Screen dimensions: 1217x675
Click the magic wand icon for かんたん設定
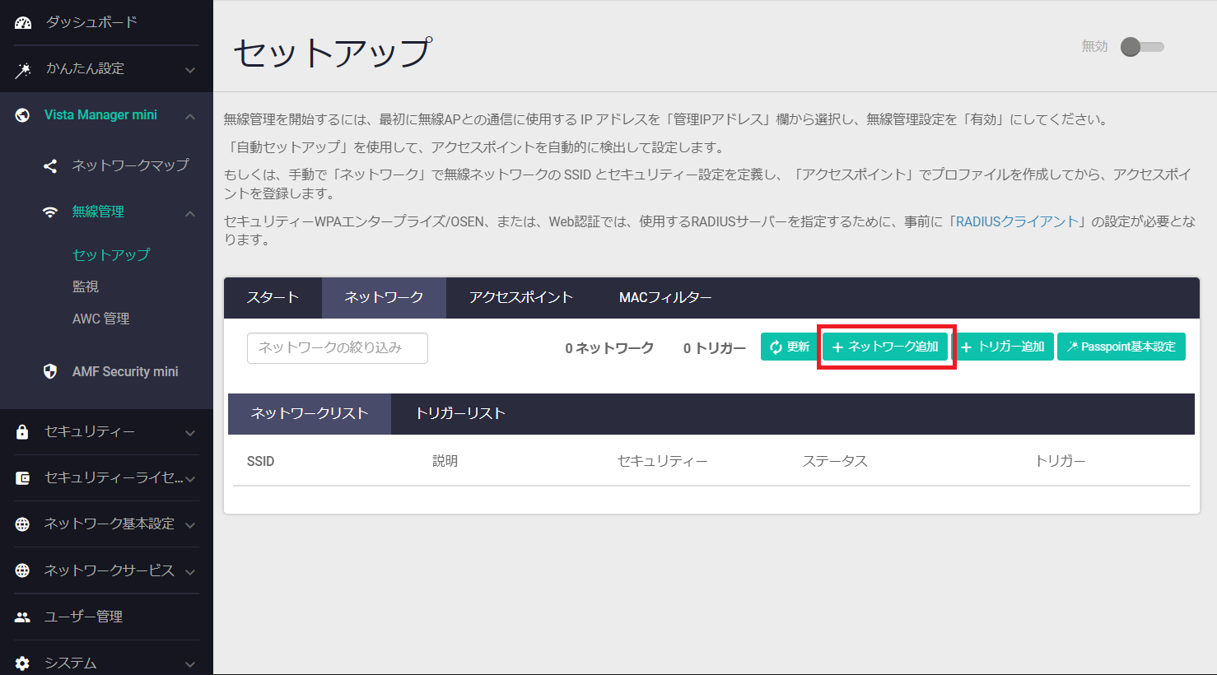click(x=23, y=70)
